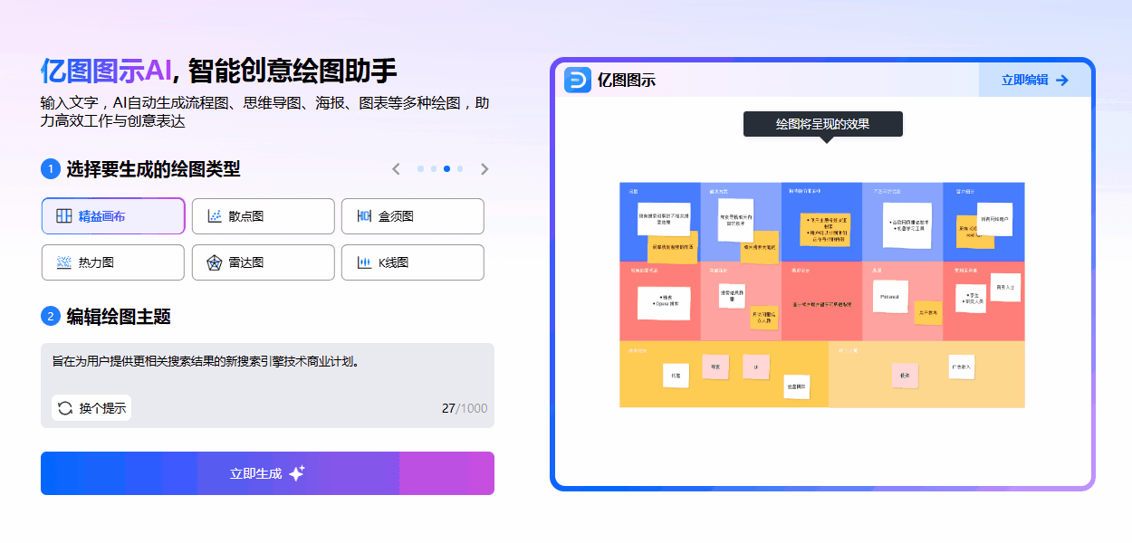Click the 换个提示 refresh prompt button

91,408
